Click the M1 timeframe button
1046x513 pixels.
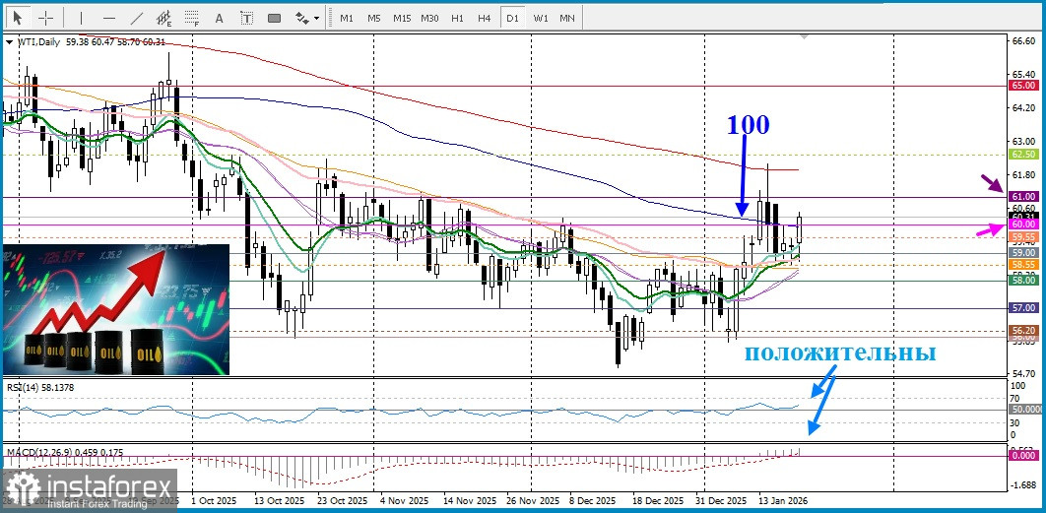[347, 18]
